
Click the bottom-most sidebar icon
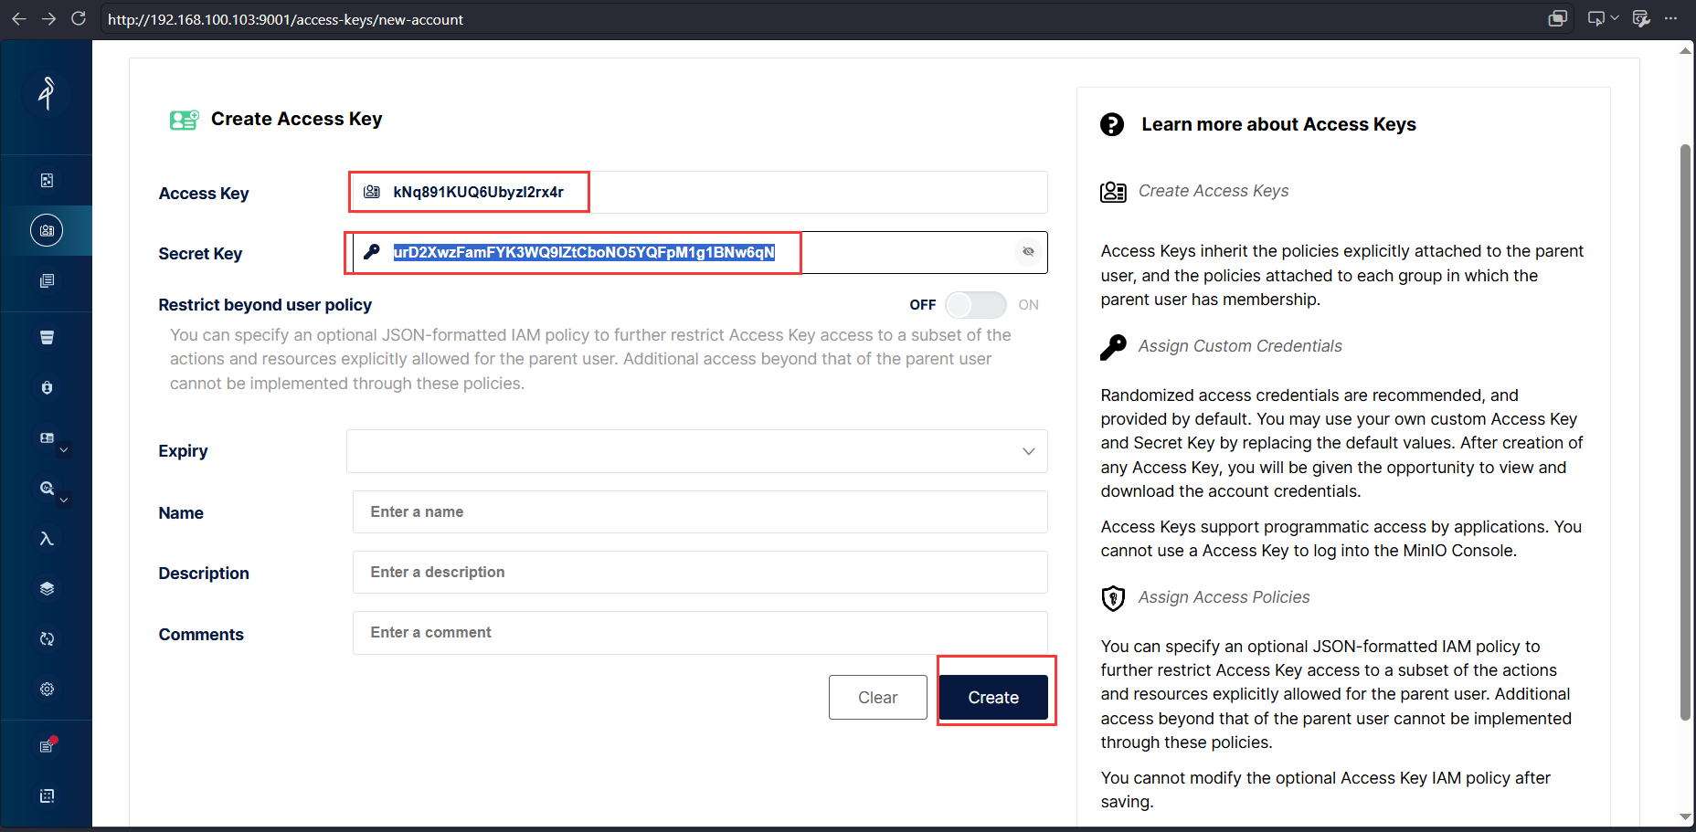point(47,796)
